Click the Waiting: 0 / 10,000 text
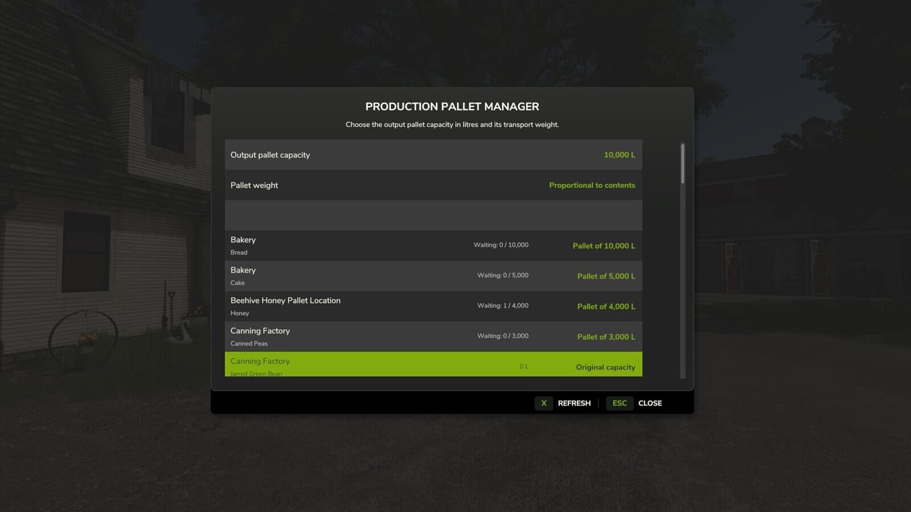Image resolution: width=911 pixels, height=512 pixels. coord(501,245)
